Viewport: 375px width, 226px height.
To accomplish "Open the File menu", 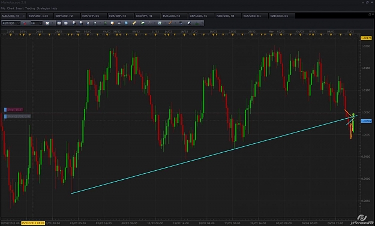I will (3, 8).
